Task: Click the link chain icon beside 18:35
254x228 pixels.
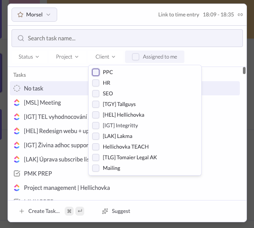Action: 240,15
